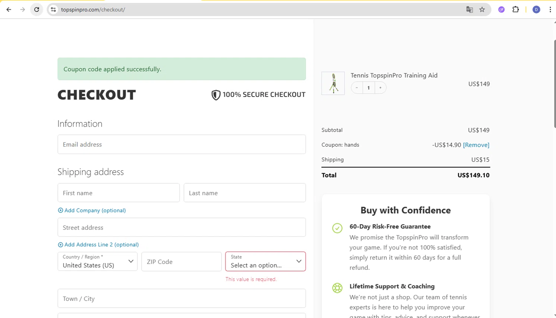Open the Country / Region dropdown
Image resolution: width=556 pixels, height=318 pixels.
coord(97,262)
